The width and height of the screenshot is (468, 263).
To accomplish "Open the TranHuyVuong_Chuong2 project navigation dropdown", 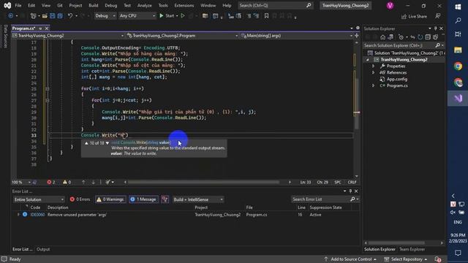I will pos(68,36).
